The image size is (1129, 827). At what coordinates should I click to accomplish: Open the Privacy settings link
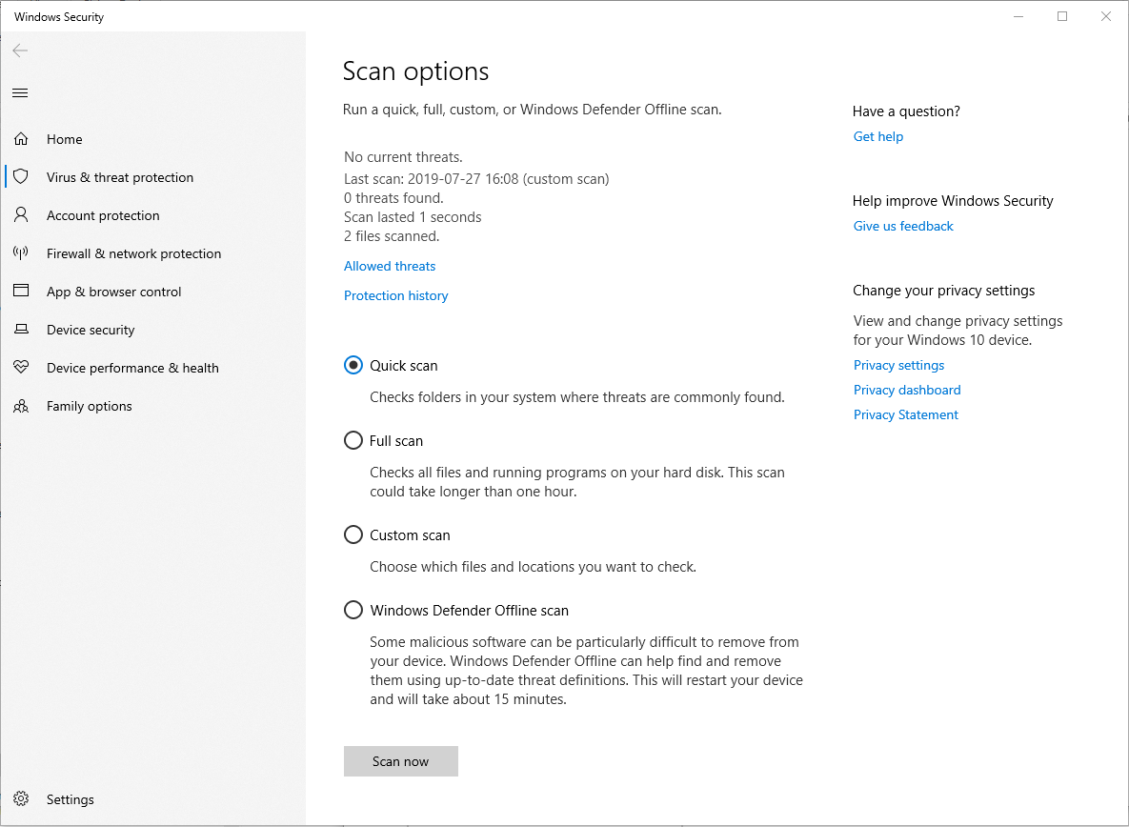click(x=898, y=366)
